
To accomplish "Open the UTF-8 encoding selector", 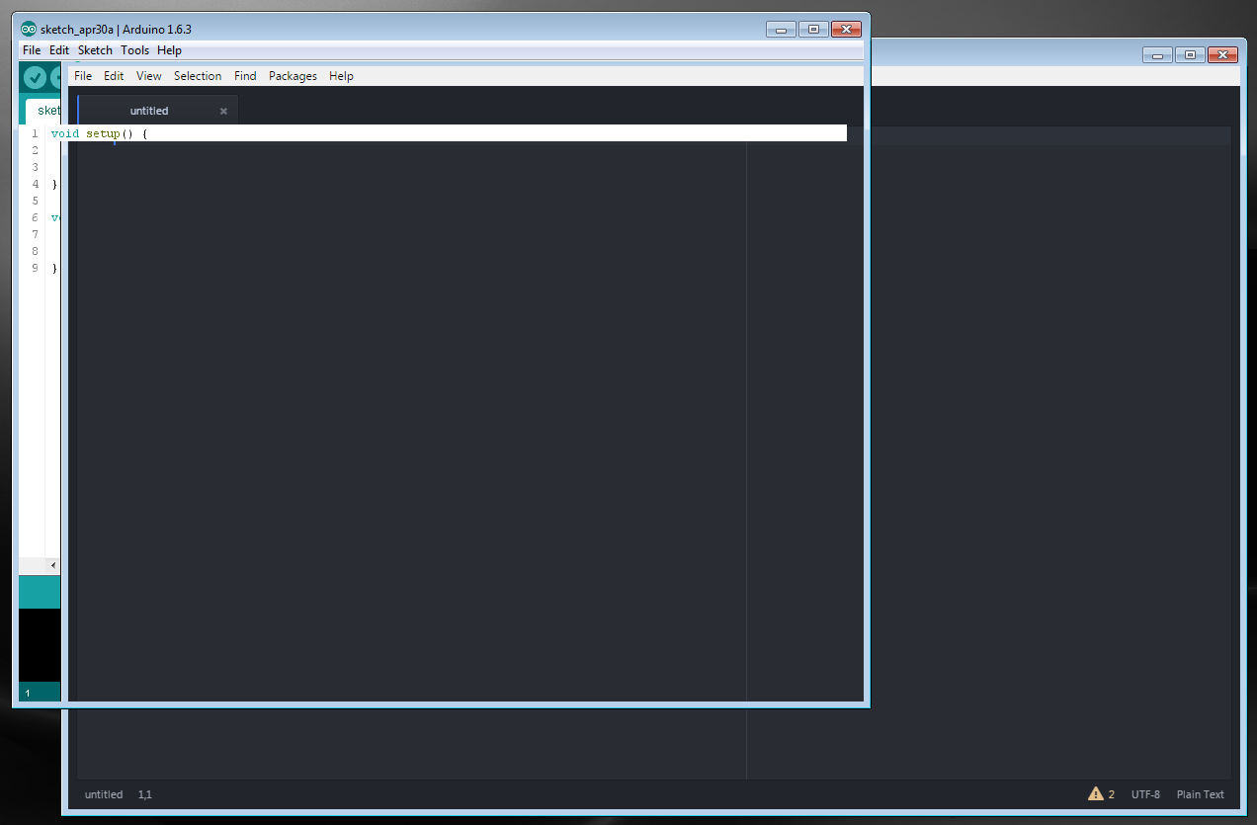I will (x=1145, y=794).
